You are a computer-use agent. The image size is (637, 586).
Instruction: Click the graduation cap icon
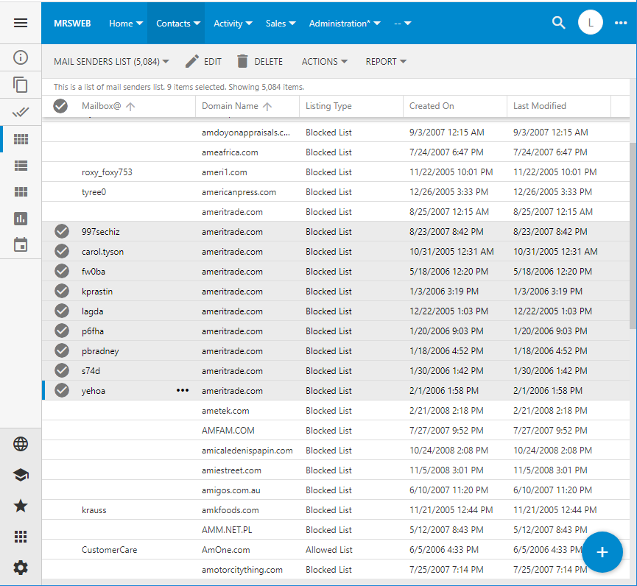pos(21,475)
